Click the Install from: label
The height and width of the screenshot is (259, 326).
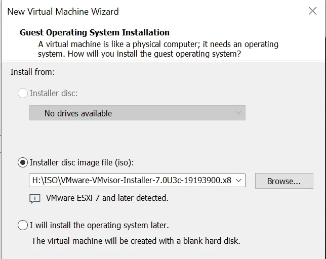pyautogui.click(x=32, y=72)
